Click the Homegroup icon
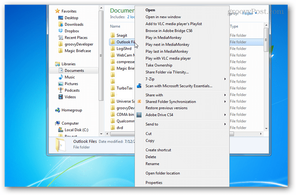 pos(57,110)
